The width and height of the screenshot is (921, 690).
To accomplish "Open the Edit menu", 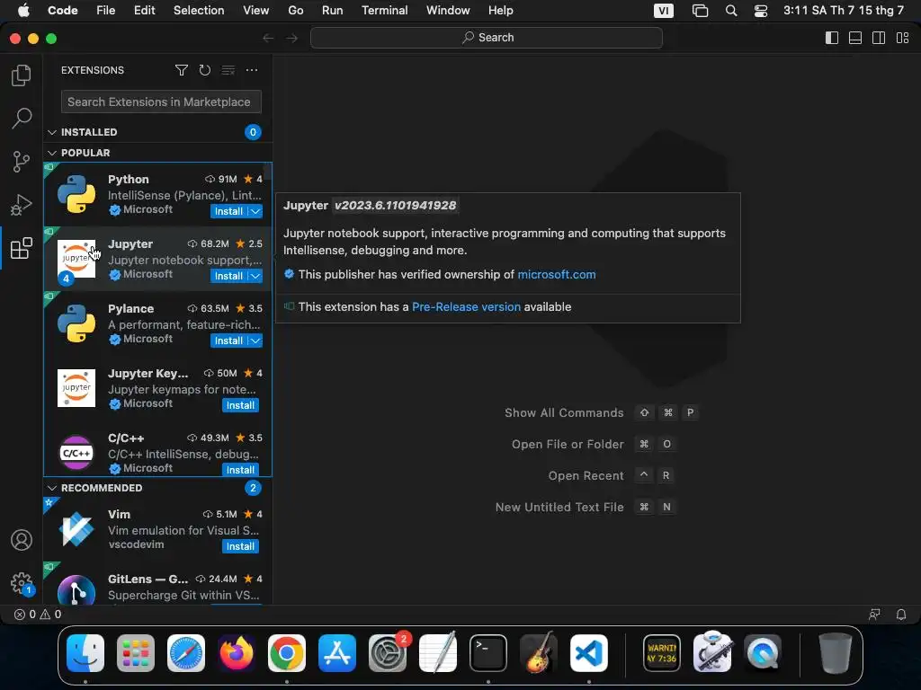I will point(145,11).
